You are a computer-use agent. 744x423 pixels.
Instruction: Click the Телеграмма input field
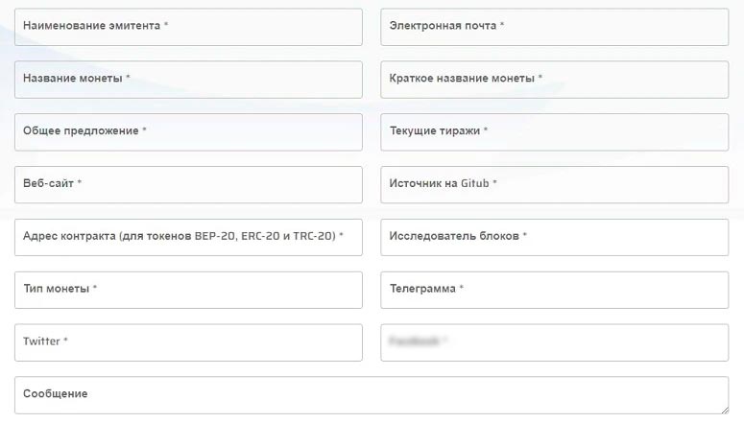(x=554, y=291)
